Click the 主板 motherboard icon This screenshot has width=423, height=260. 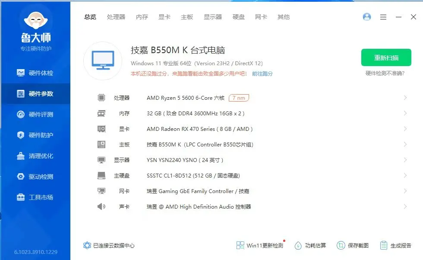[101, 144]
